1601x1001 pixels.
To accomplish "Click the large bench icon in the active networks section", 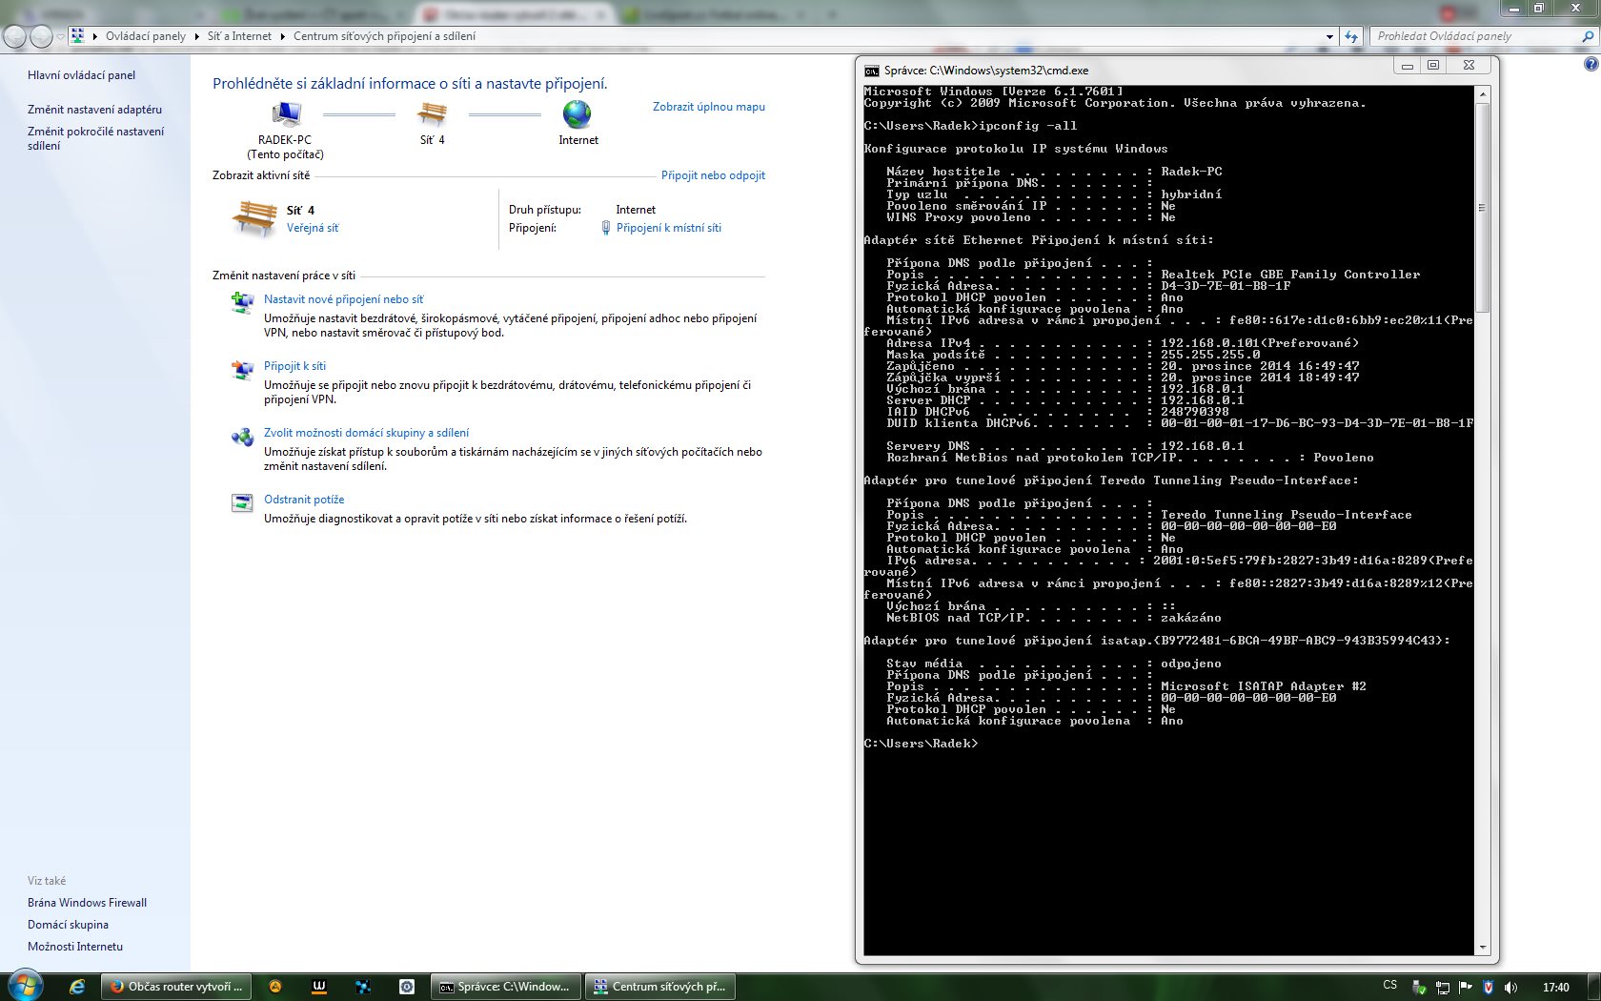I will pyautogui.click(x=254, y=218).
